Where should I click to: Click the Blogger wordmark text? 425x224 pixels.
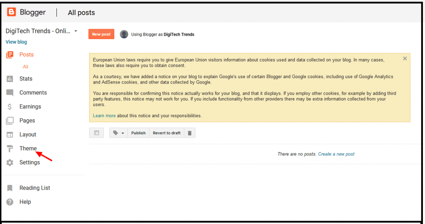tap(33, 12)
